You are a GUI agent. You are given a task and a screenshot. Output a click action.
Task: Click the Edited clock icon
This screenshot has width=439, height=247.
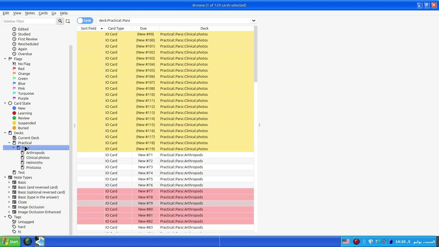click(x=14, y=29)
